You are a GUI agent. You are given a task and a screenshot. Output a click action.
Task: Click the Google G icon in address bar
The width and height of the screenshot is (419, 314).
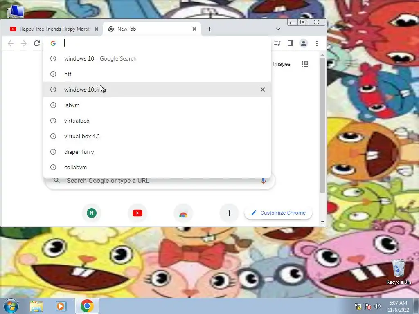(x=53, y=43)
